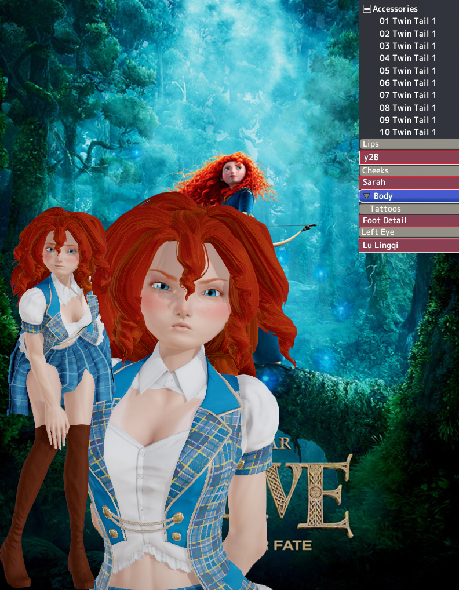Open the Foot Detail option
459x590 pixels.
[x=409, y=220]
